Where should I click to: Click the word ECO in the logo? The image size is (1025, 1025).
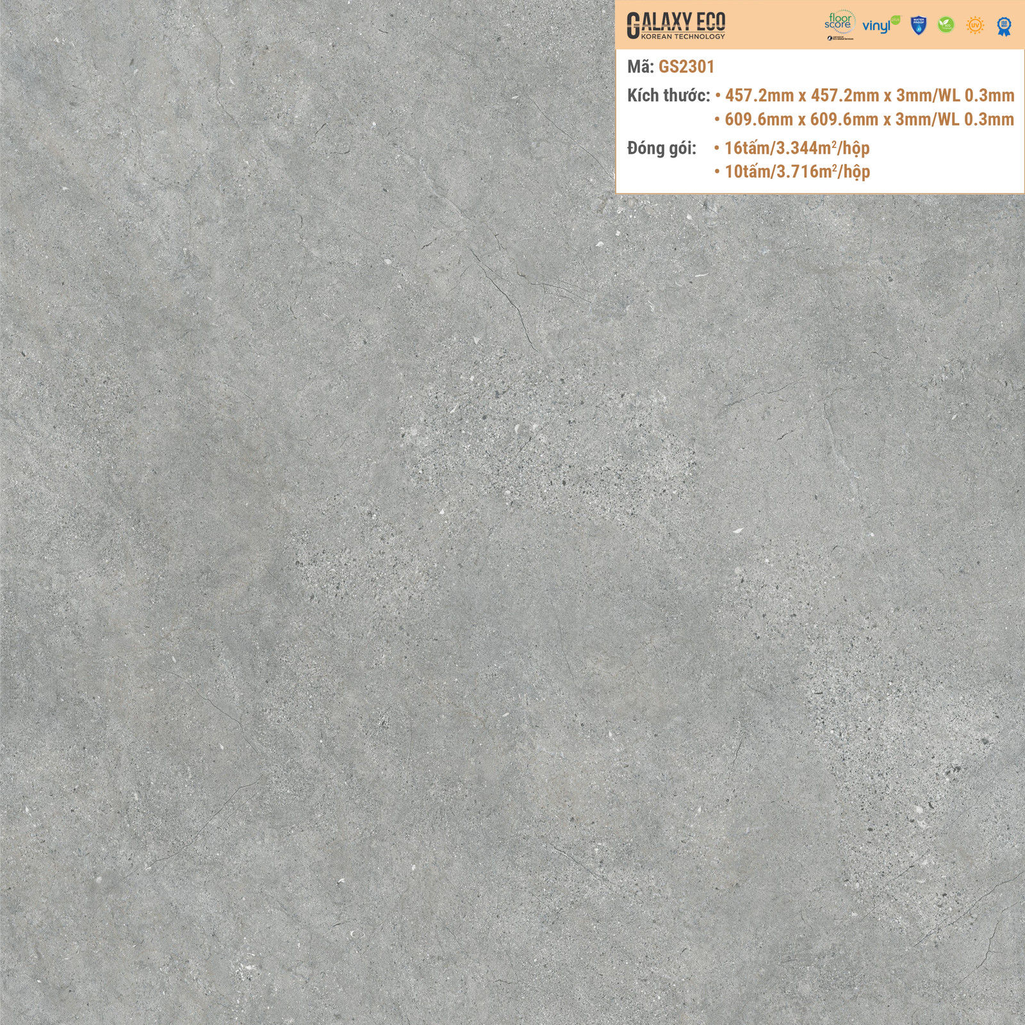tap(710, 23)
